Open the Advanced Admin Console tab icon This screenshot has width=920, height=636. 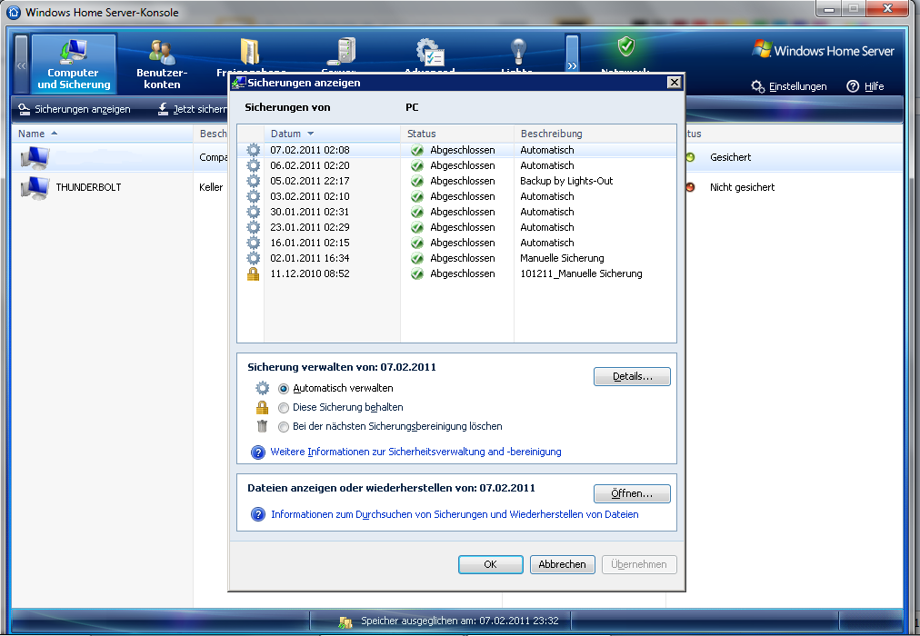[429, 52]
